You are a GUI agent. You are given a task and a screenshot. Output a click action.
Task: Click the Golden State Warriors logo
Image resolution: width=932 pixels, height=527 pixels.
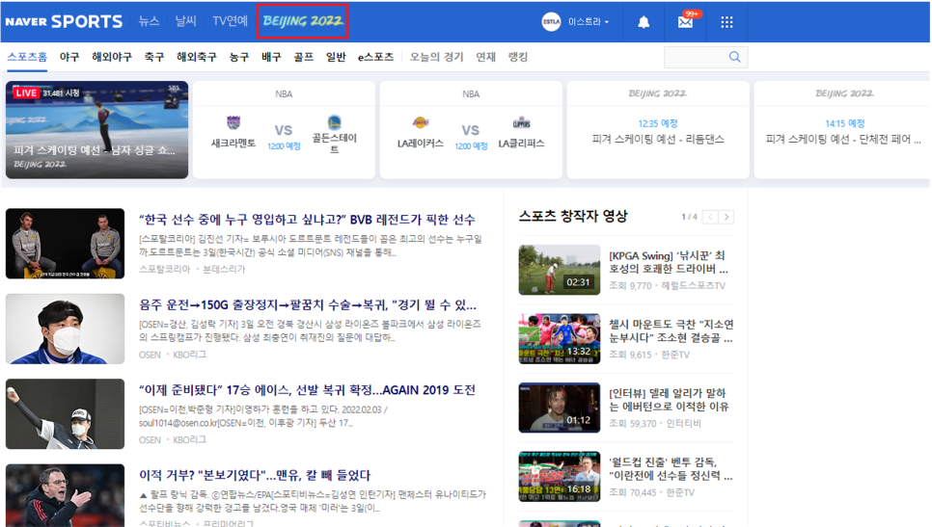coord(334,122)
